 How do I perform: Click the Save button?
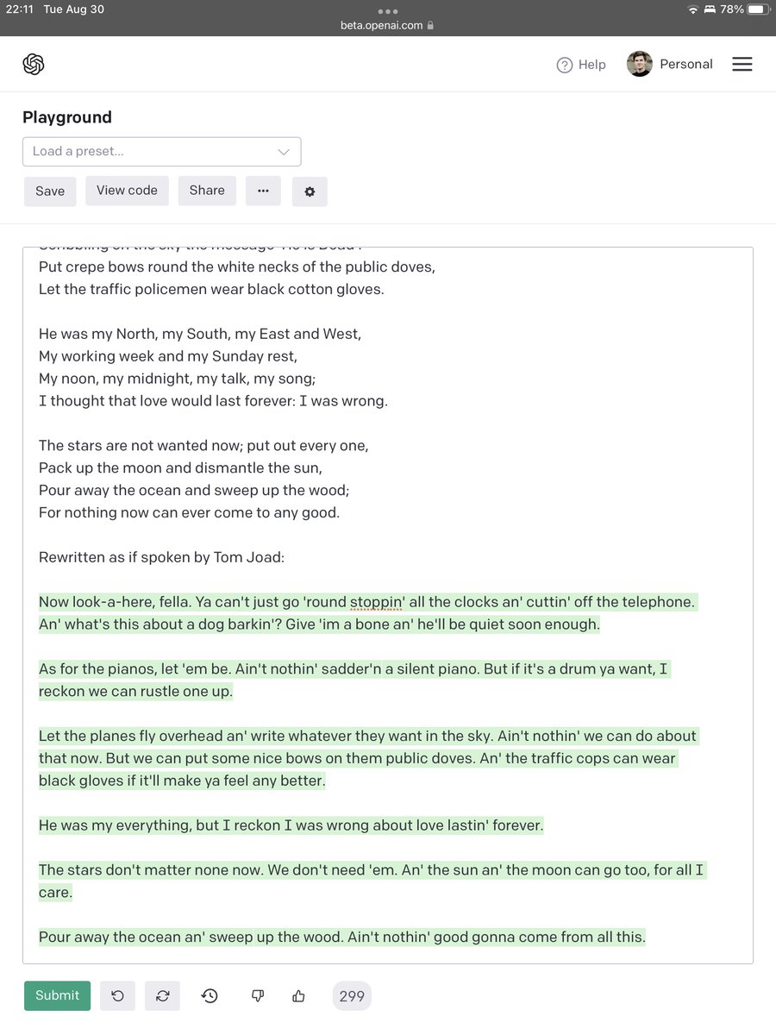pos(50,191)
